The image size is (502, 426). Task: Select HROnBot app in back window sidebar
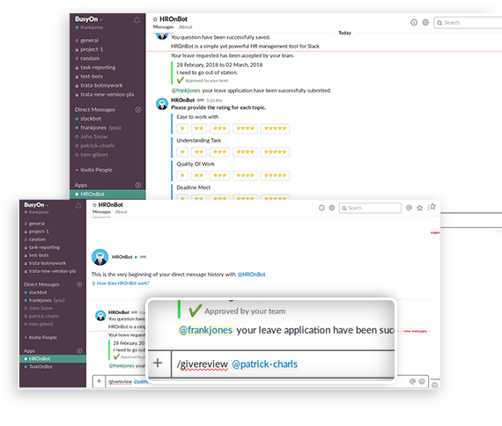(107, 195)
